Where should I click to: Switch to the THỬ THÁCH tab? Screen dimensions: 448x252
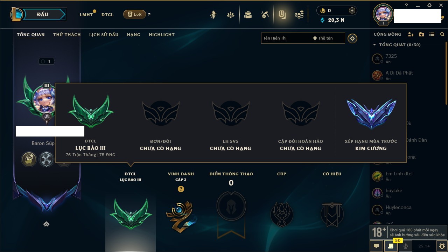(x=67, y=35)
